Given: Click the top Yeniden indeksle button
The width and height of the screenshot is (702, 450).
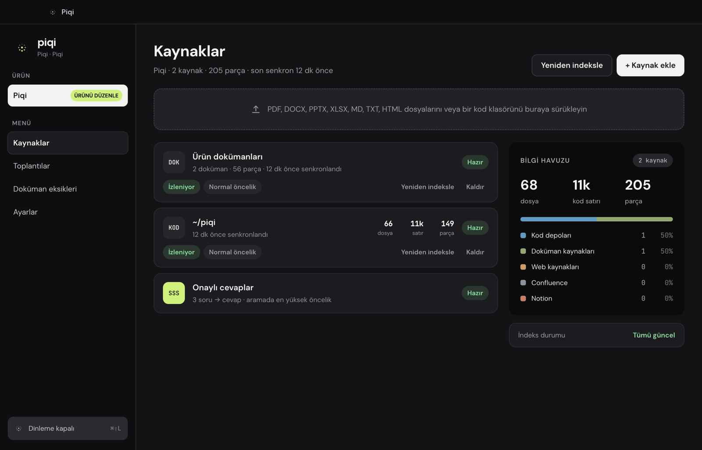Looking at the screenshot, I should (x=572, y=65).
